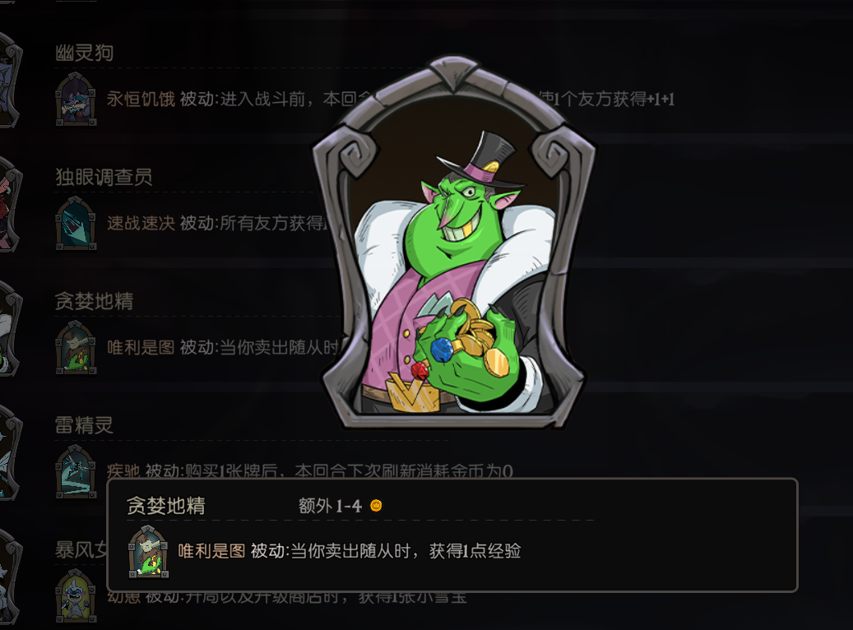Click the left-edge portrait beside 独眼调查员
Viewport: 853px width, 630px height.
[x=10, y=204]
